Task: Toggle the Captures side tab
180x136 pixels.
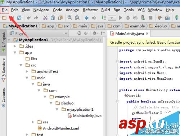Action: (4, 98)
